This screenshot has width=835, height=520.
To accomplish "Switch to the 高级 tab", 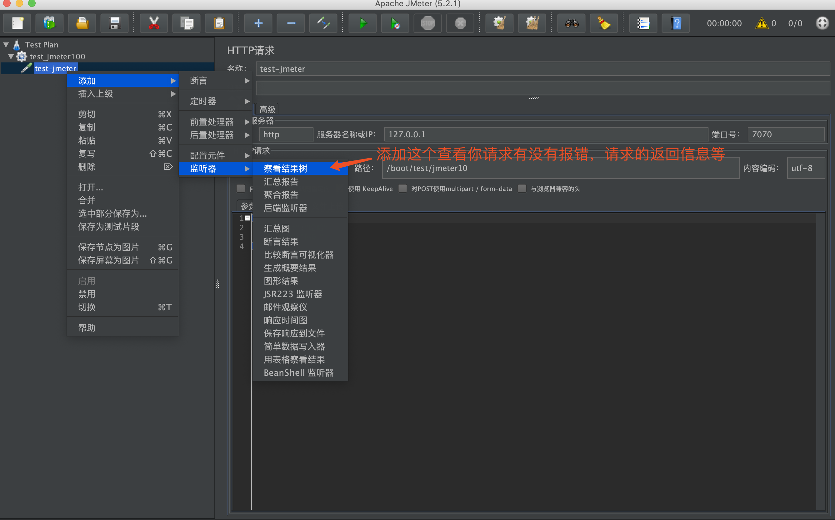I will [267, 109].
